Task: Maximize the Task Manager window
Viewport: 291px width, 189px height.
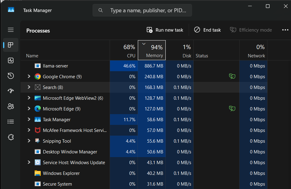Action: pyautogui.click(x=268, y=6)
